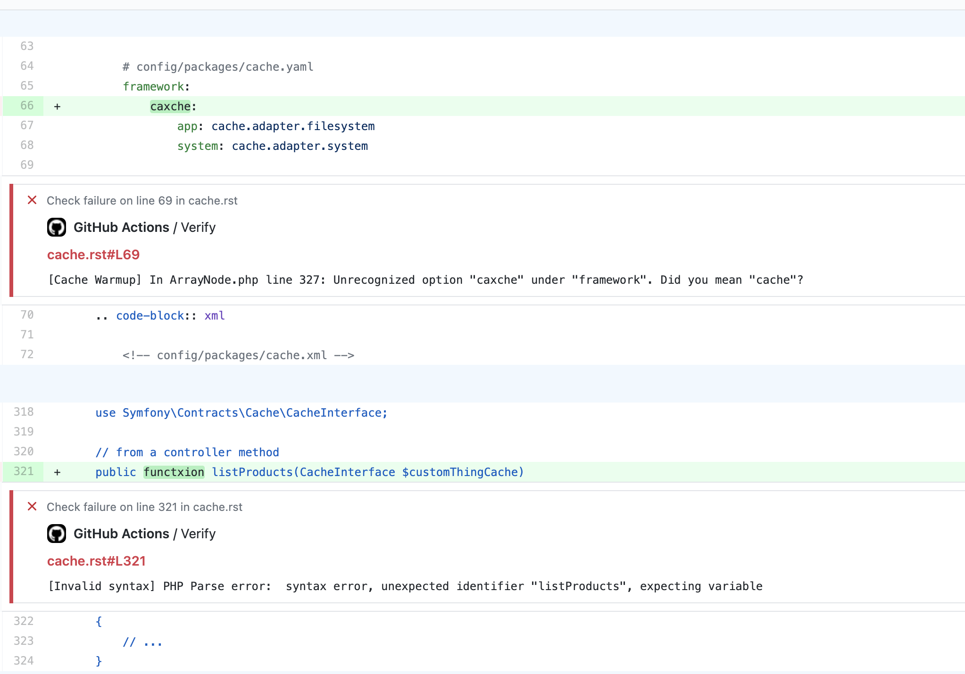This screenshot has height=674, width=965.
Task: Select line number 321 in the gutter
Action: (24, 471)
